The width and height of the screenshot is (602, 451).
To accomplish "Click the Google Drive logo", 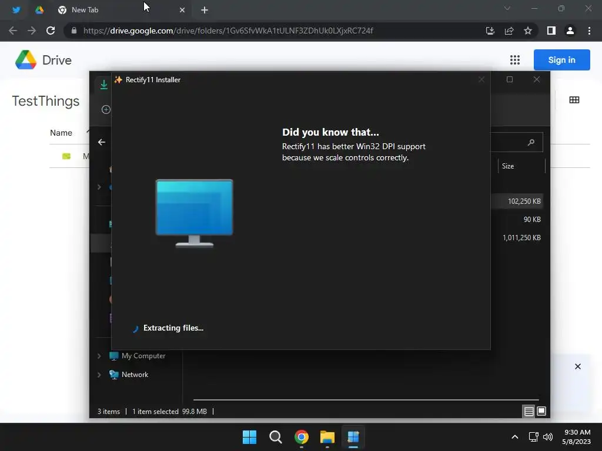I will 26,60.
